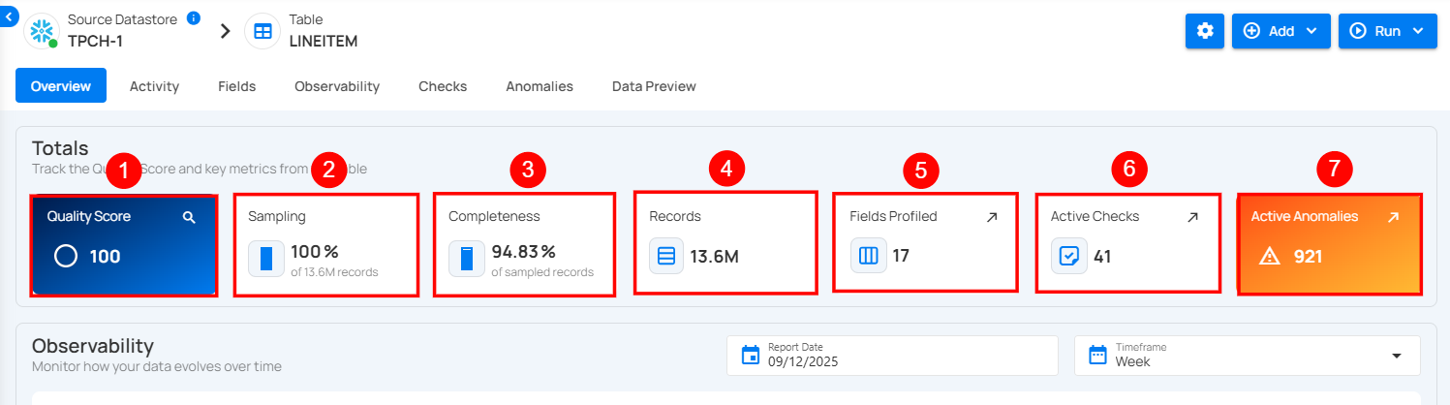Click the info icon beside Source Datastore
The width and height of the screenshot is (1450, 405).
pyautogui.click(x=193, y=18)
